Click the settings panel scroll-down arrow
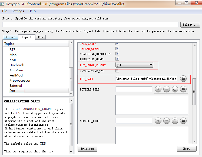202x157 pixels. (194, 142)
